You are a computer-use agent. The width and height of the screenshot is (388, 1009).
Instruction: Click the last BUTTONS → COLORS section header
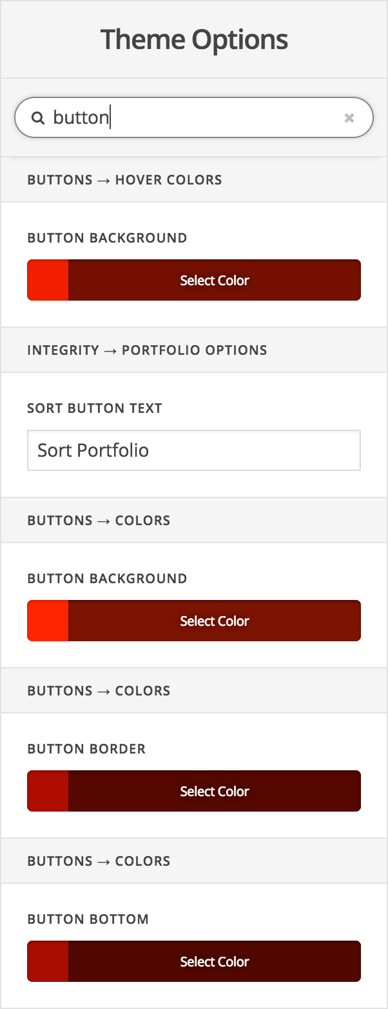click(x=98, y=861)
